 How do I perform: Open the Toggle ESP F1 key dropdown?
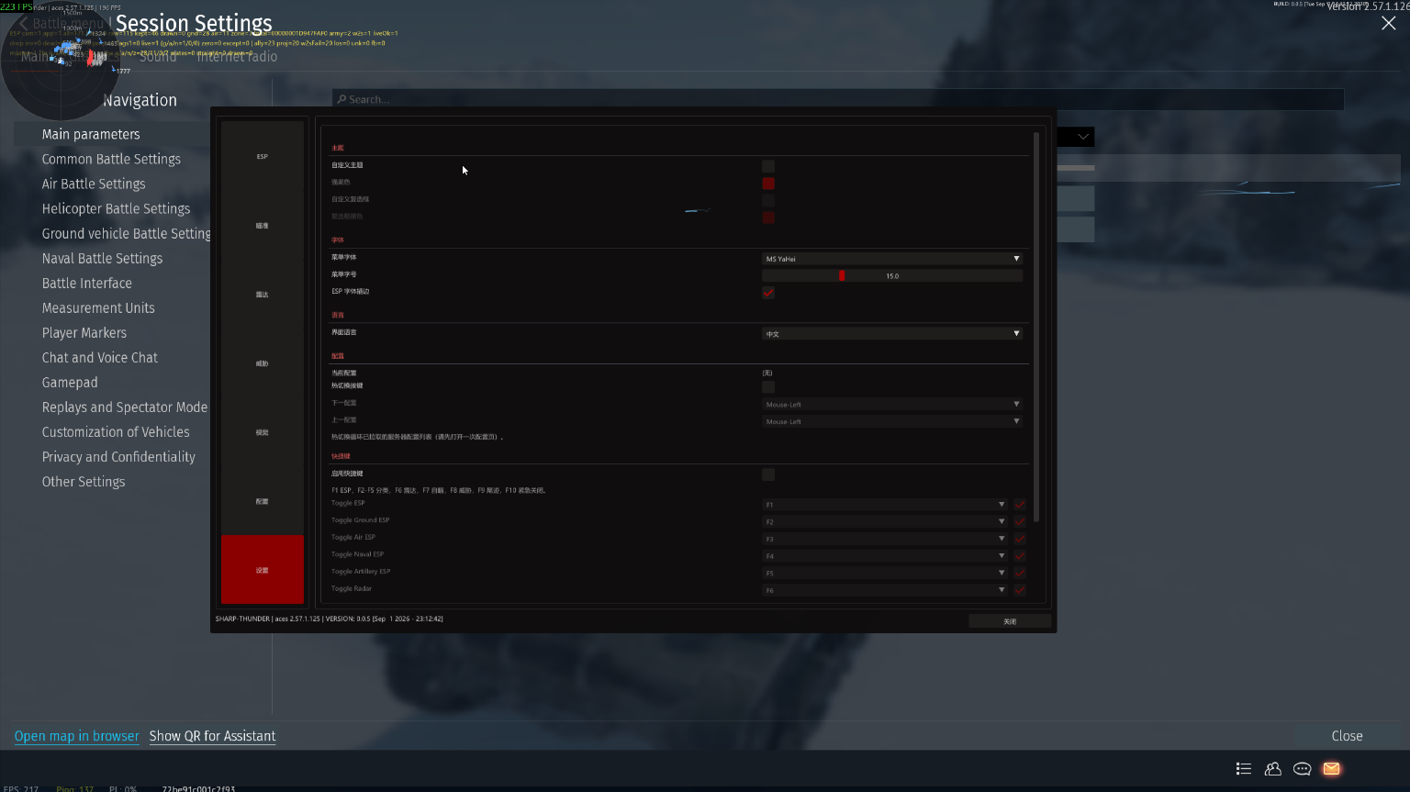(x=884, y=505)
